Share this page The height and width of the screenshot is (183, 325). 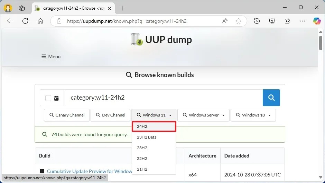(x=287, y=21)
